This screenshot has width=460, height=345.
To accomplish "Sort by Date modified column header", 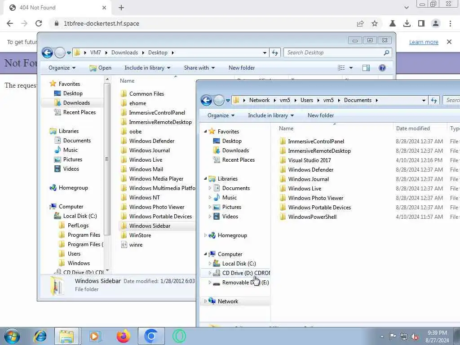I will click(413, 128).
